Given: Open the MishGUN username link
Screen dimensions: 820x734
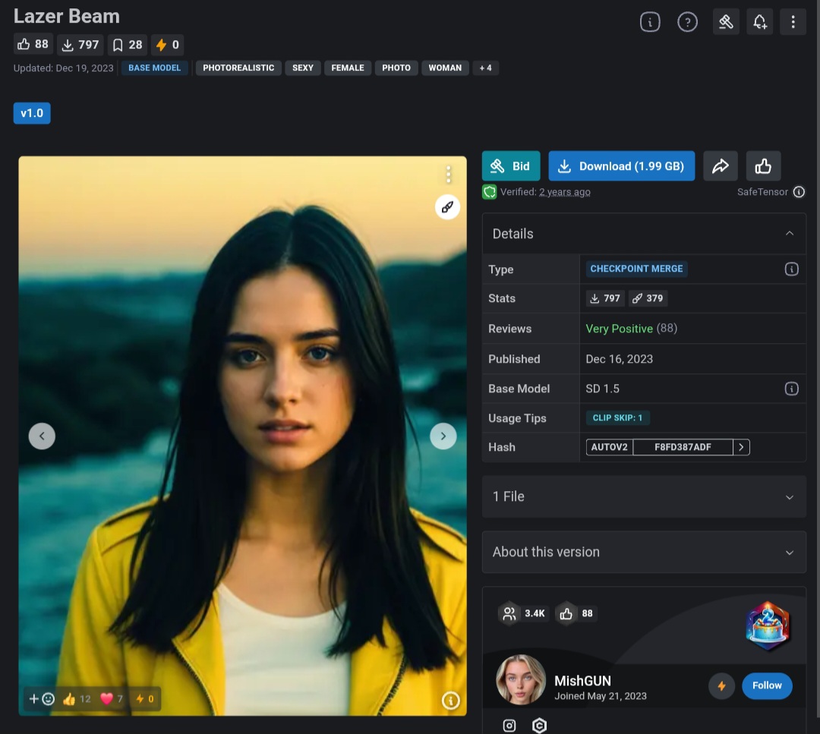Looking at the screenshot, I should tap(582, 681).
